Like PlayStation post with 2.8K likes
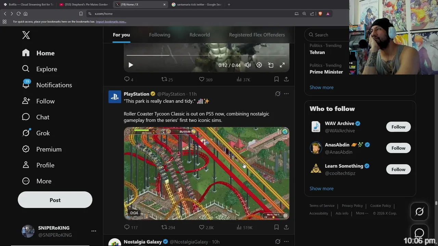 (x=206, y=227)
